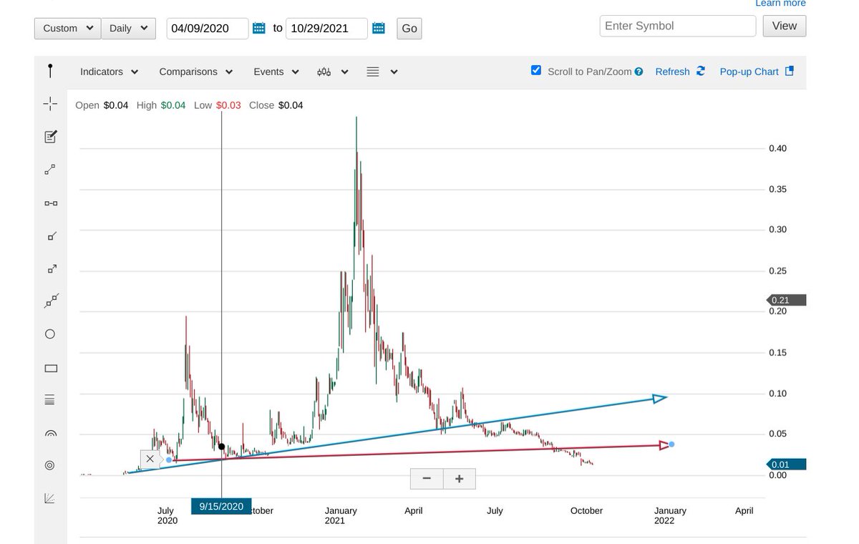
Task: Select the arrow line drawing tool
Action: click(51, 269)
